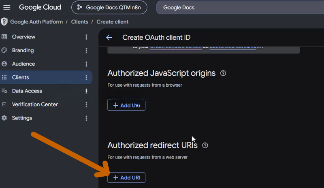
Task: Go to Clients breadcrumb link
Action: 79,22
